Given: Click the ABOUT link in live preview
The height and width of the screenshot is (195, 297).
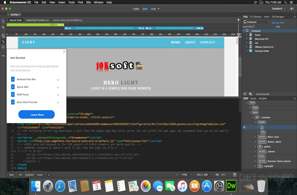Looking at the screenshot, I should point(190,42).
